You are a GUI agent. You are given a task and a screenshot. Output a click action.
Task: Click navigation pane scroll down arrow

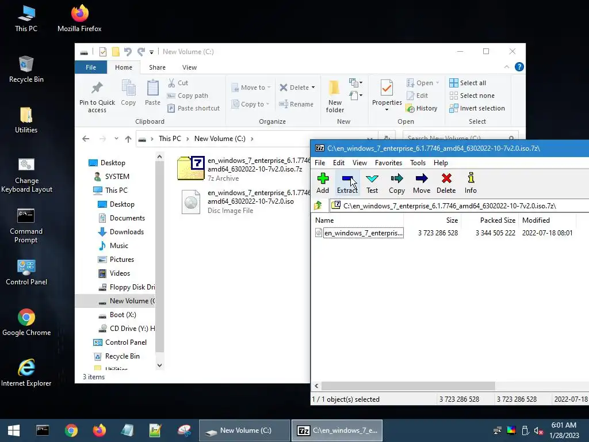160,365
